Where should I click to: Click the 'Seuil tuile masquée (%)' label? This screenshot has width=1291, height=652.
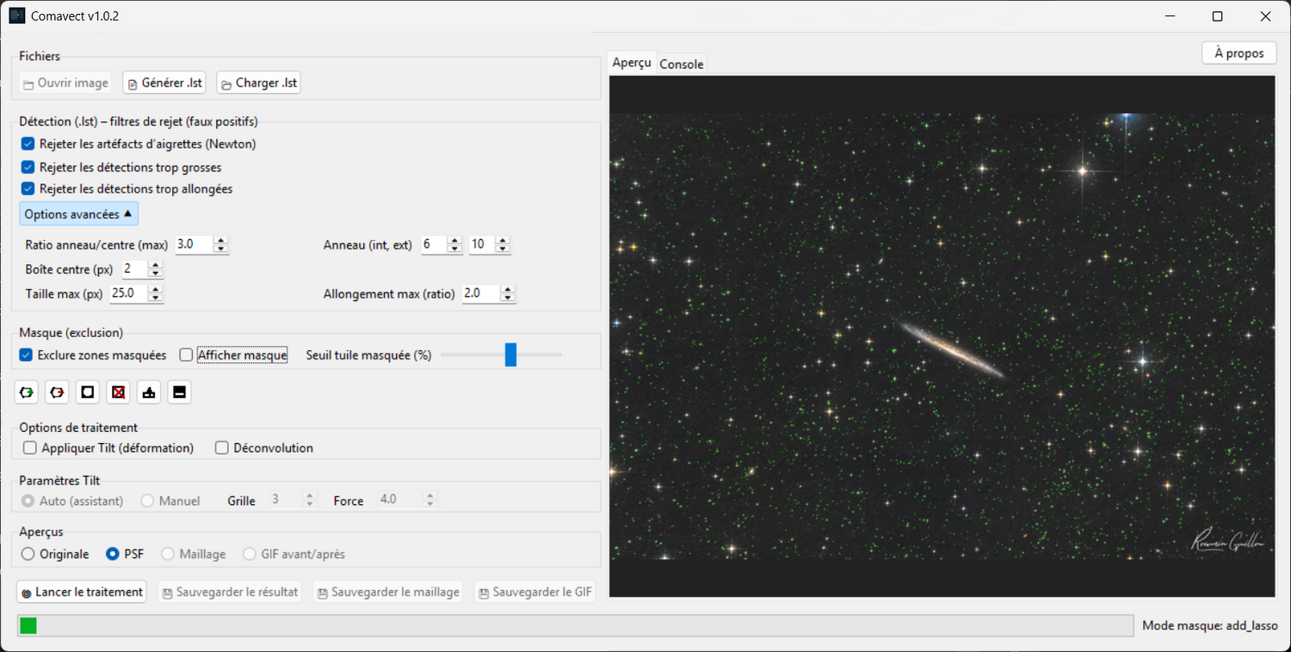pos(368,355)
